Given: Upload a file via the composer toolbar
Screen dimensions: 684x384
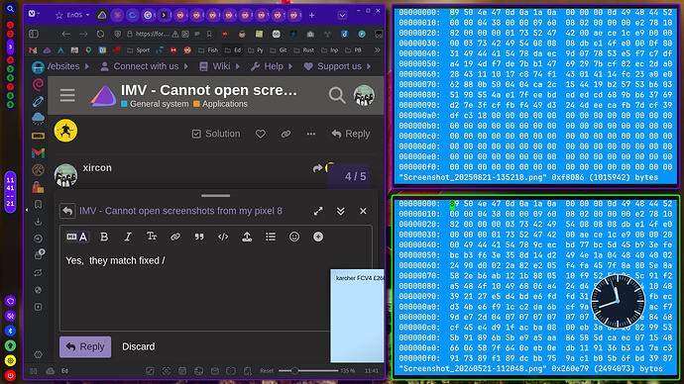Looking at the screenshot, I should (247, 237).
